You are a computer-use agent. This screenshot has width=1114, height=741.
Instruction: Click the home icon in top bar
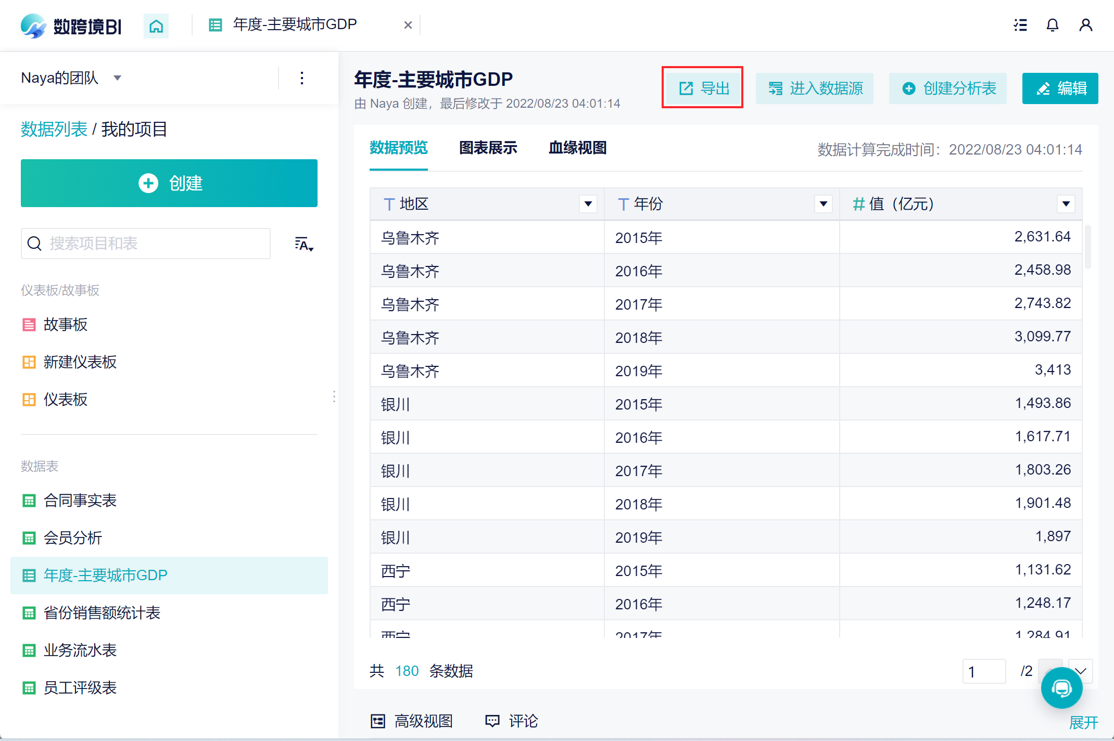click(x=156, y=25)
